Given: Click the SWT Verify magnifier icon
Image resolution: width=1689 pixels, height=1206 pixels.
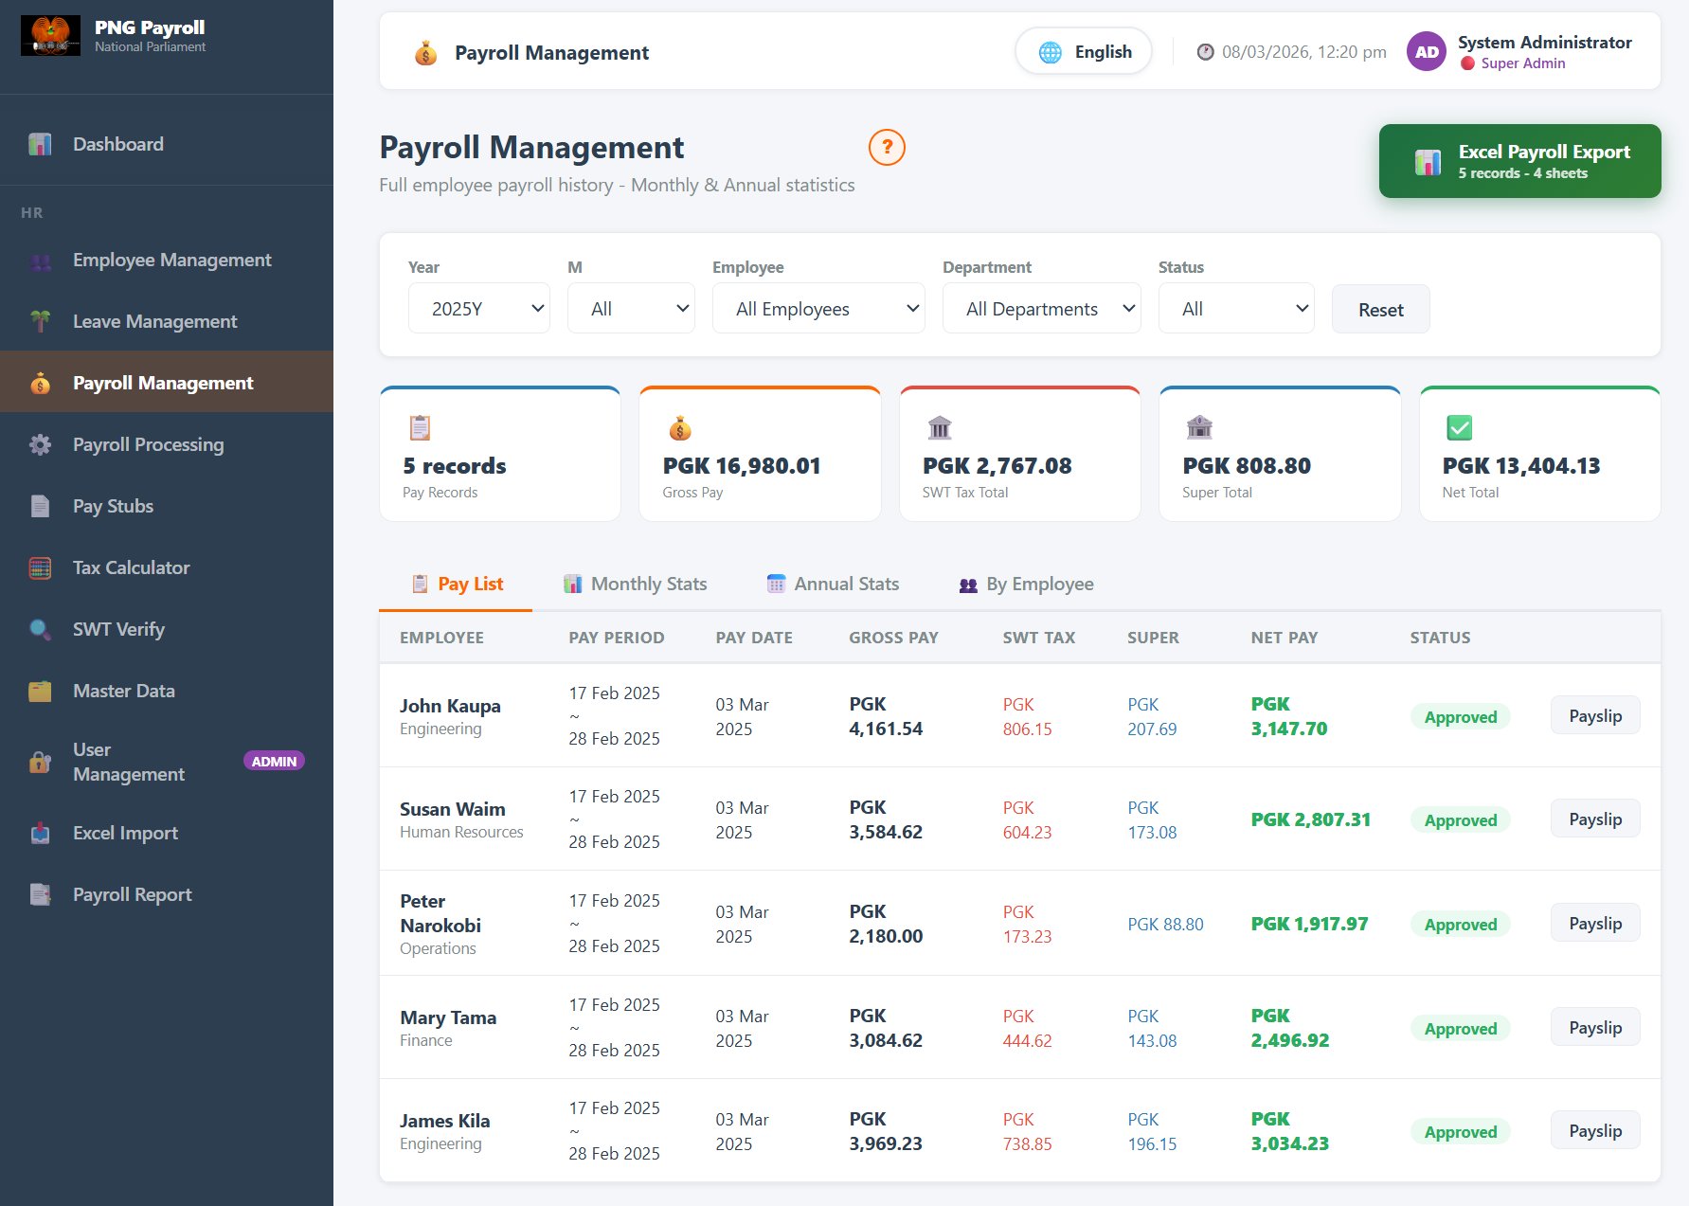Looking at the screenshot, I should pos(40,630).
